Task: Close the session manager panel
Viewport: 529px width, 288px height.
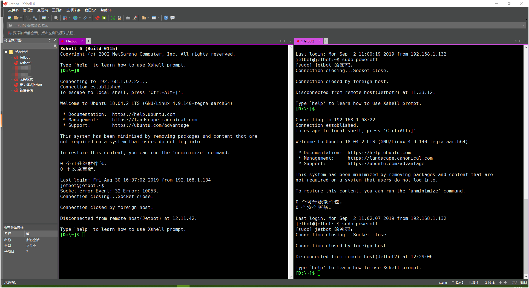Action: [55, 40]
